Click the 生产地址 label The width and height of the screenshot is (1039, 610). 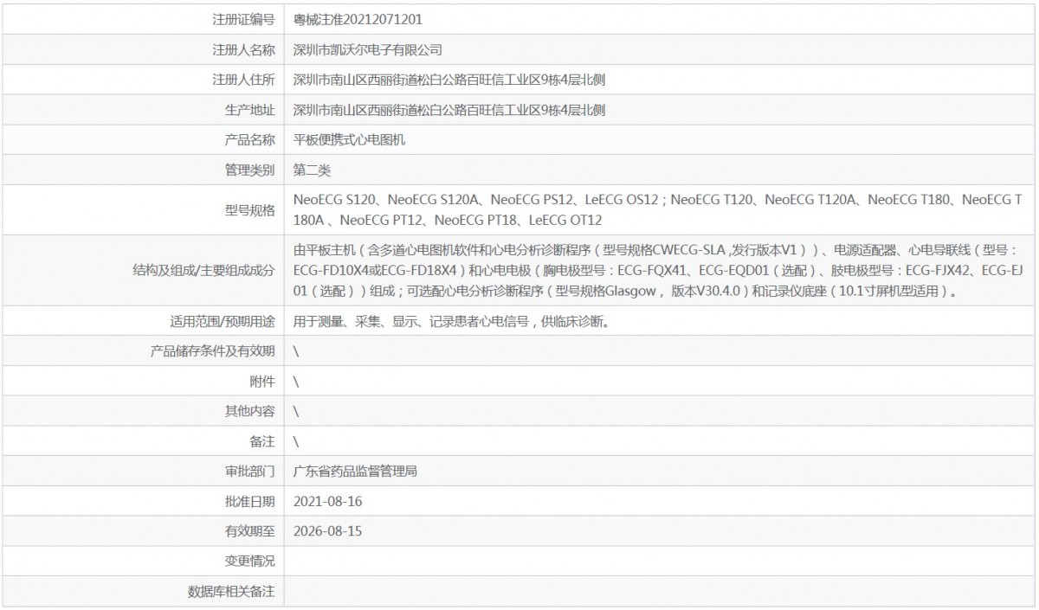pyautogui.click(x=249, y=109)
